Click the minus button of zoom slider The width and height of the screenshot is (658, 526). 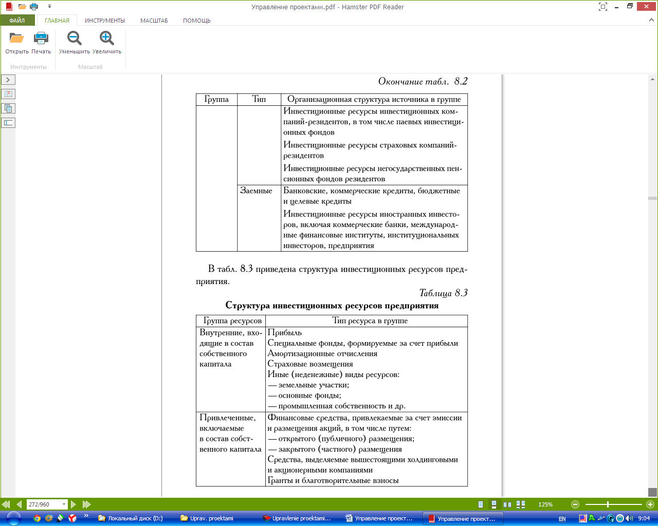575,504
